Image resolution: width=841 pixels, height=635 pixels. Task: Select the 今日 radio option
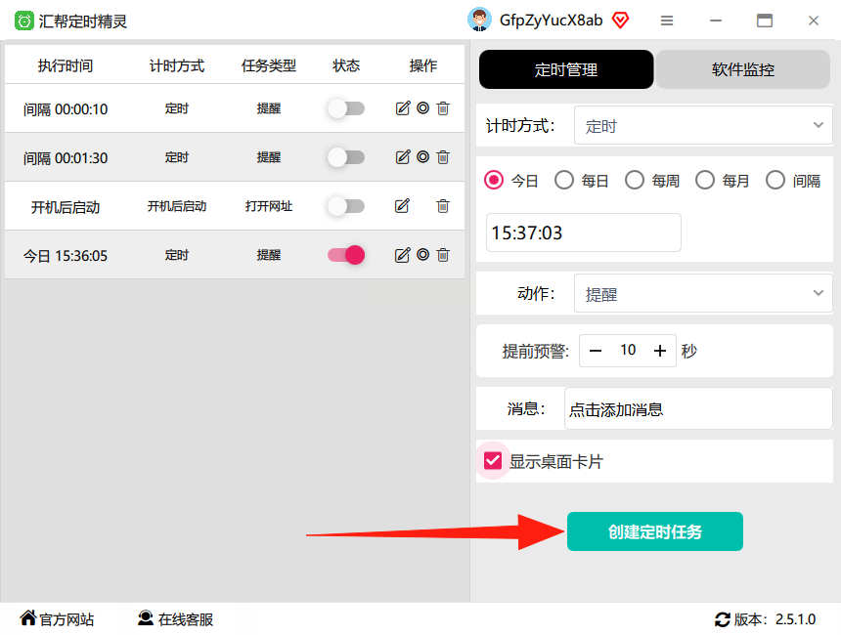tap(494, 180)
